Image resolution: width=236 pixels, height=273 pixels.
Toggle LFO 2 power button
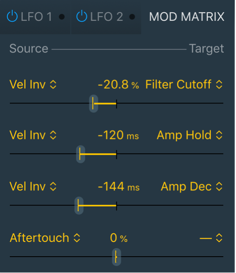(82, 16)
